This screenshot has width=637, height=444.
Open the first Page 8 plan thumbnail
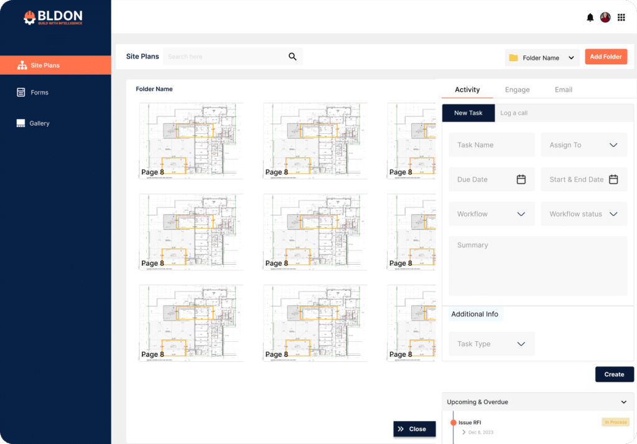pyautogui.click(x=191, y=141)
